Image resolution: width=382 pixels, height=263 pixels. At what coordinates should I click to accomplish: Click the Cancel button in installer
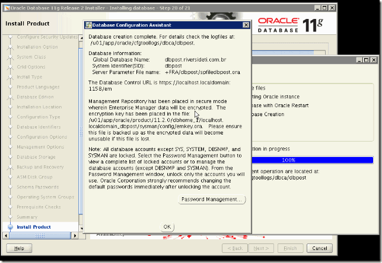320,248
